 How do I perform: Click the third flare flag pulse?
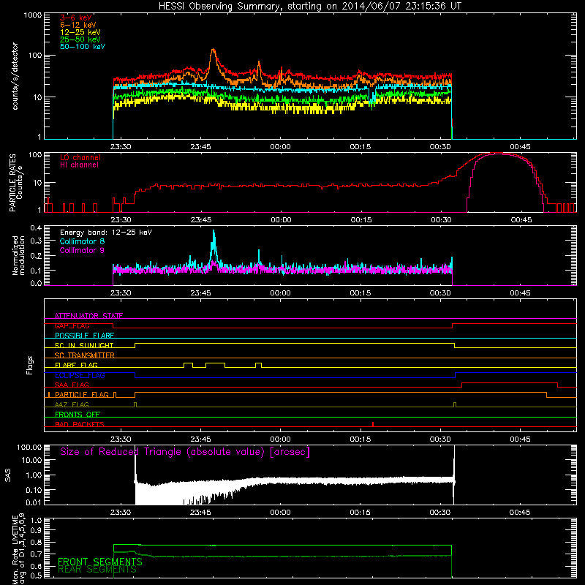click(x=259, y=364)
